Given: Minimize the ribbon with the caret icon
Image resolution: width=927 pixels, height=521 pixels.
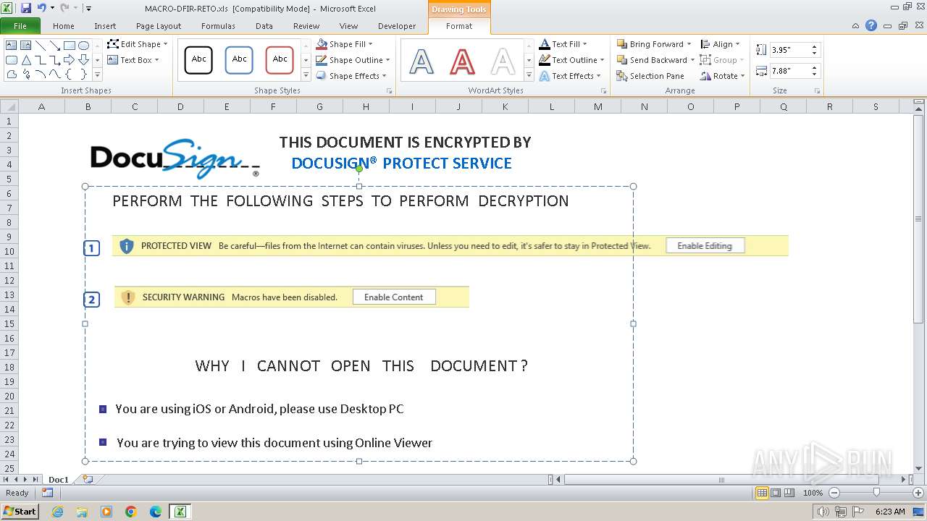Looking at the screenshot, I should pyautogui.click(x=856, y=25).
